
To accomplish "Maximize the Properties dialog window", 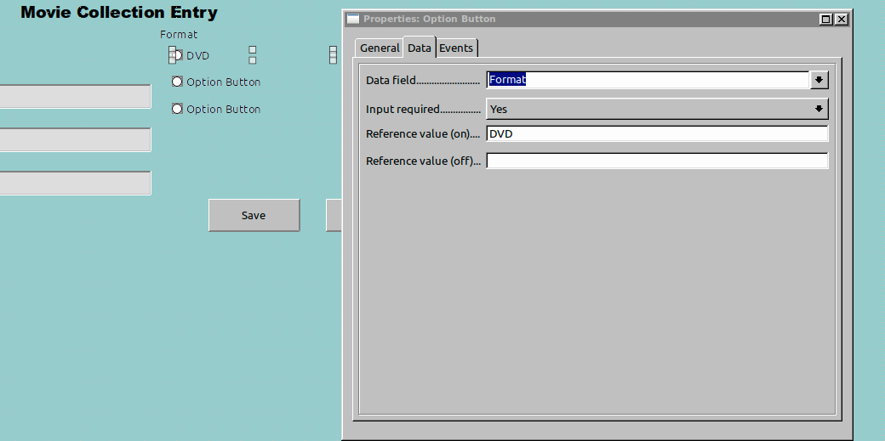I will click(825, 19).
